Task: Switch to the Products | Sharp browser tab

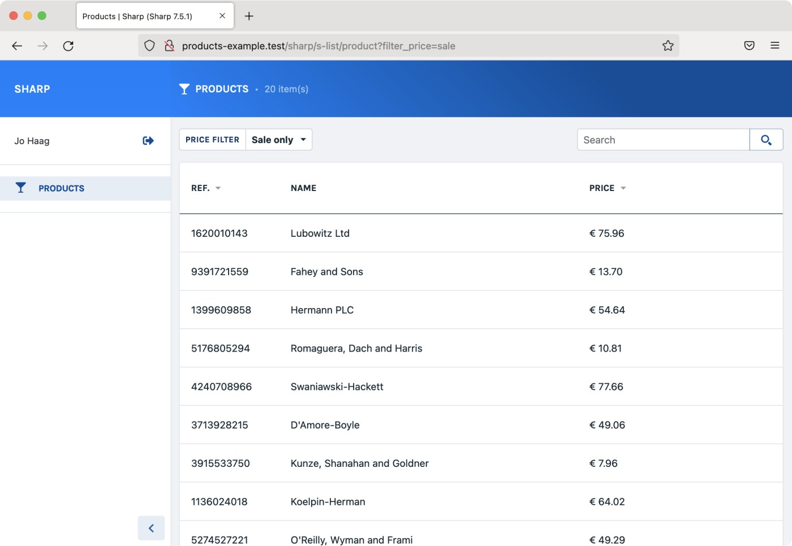Action: click(x=137, y=16)
